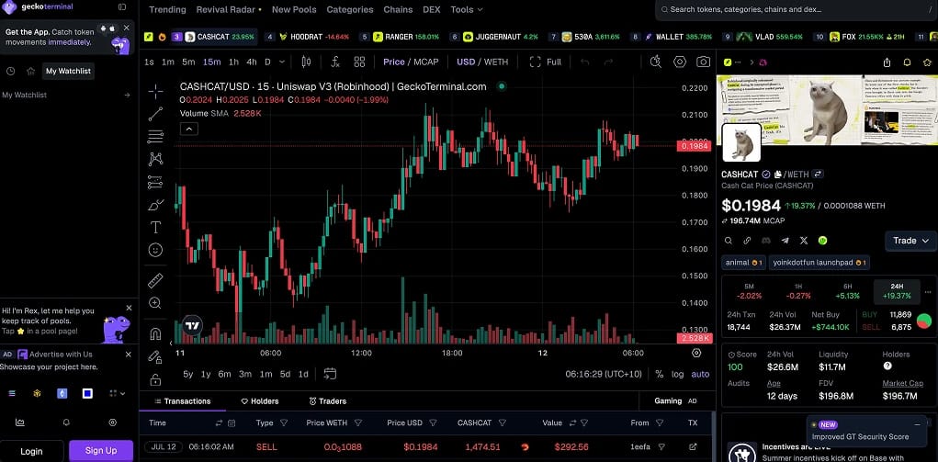Image resolution: width=938 pixels, height=462 pixels.
Task: Open the token's Telegram link
Action: (785, 241)
